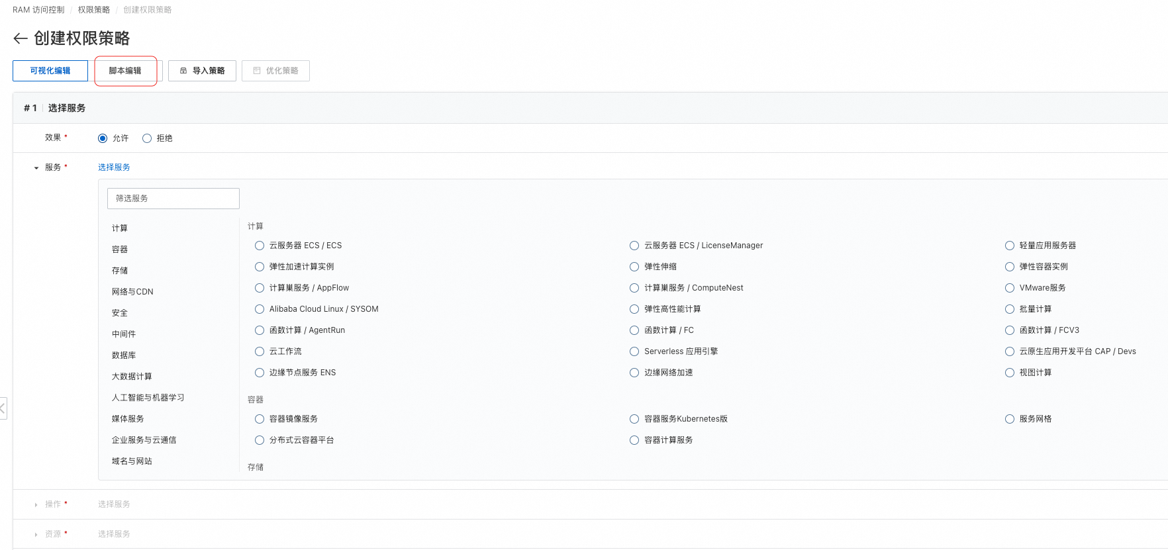Choose 弹性加速计算实例 service
This screenshot has width=1168, height=550.
(260, 267)
